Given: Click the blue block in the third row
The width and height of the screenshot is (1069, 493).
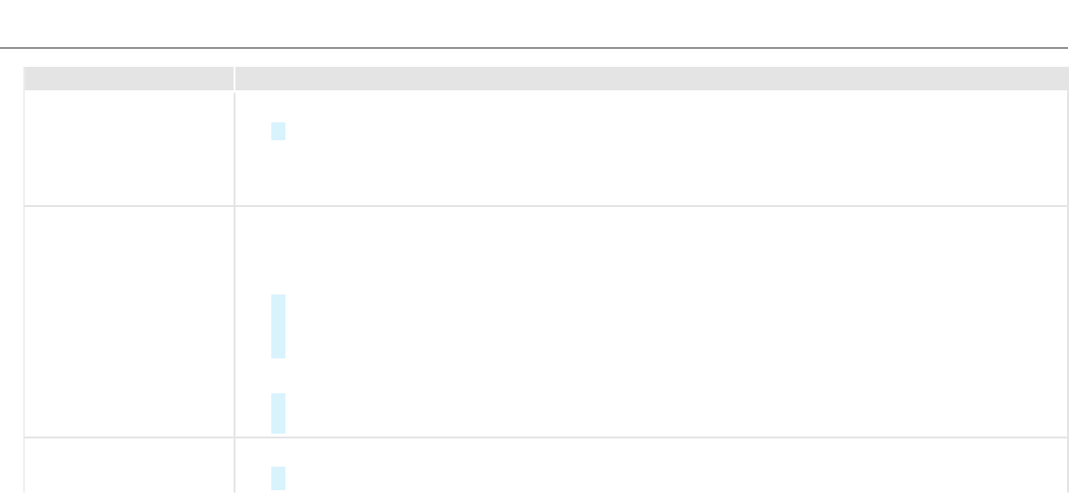Looking at the screenshot, I should 278,478.
